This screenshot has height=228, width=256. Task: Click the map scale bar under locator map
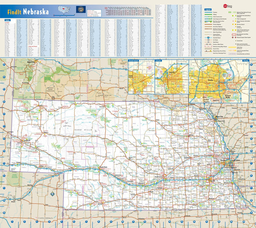click(64, 15)
